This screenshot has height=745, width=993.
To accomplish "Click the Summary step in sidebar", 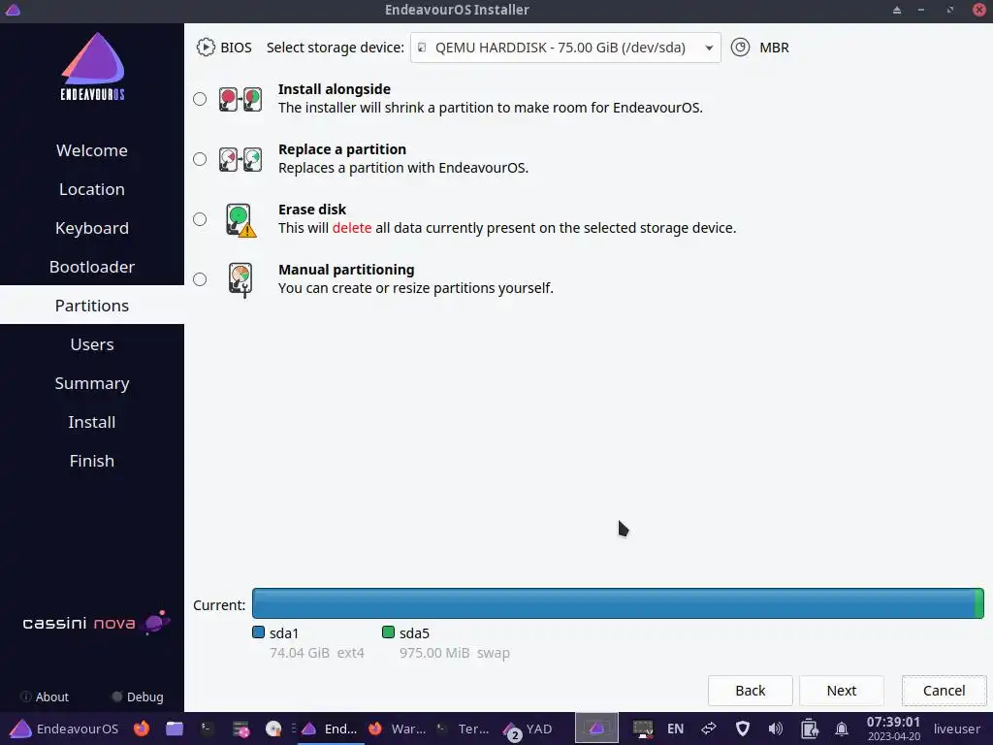I will click(92, 382).
